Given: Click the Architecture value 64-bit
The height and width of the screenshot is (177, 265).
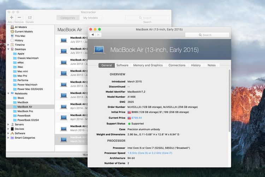Looking at the screenshot, I should pyautogui.click(x=131, y=158).
